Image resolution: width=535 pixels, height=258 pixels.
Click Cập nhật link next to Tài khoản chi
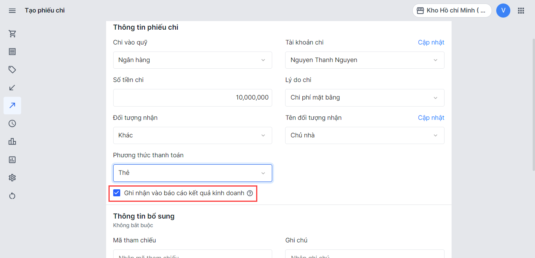(431, 43)
